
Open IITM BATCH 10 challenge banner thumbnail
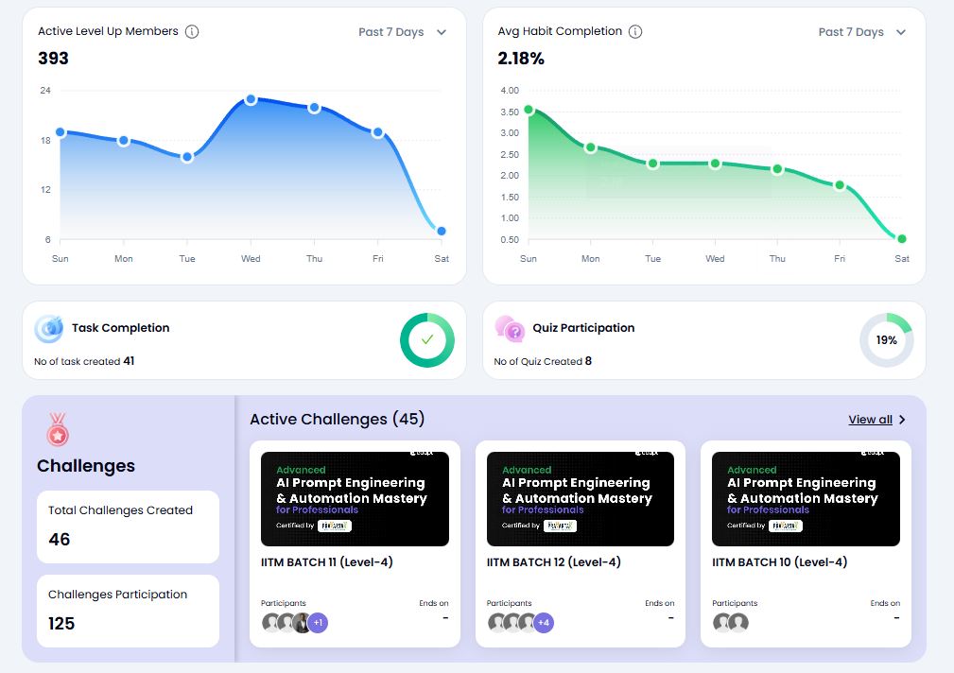point(806,498)
